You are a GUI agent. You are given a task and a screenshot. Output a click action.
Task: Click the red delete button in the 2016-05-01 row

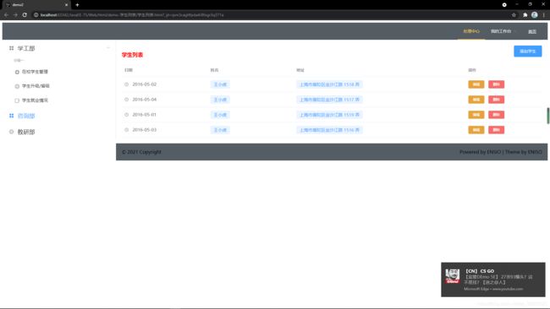(x=496, y=115)
